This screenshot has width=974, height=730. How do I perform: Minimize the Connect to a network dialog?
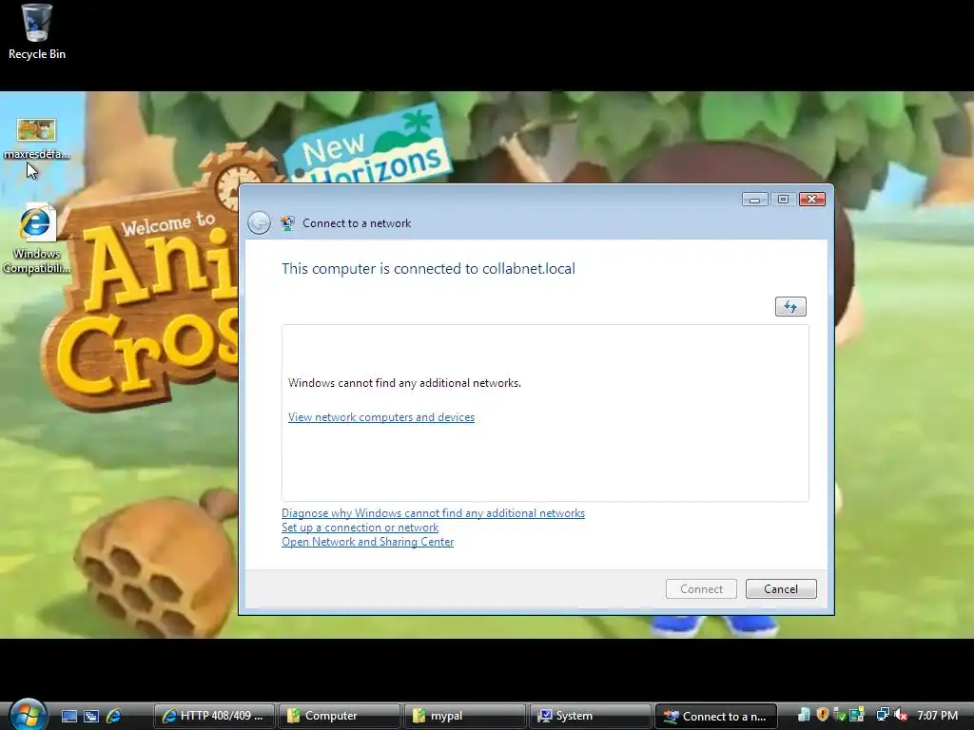pos(754,200)
